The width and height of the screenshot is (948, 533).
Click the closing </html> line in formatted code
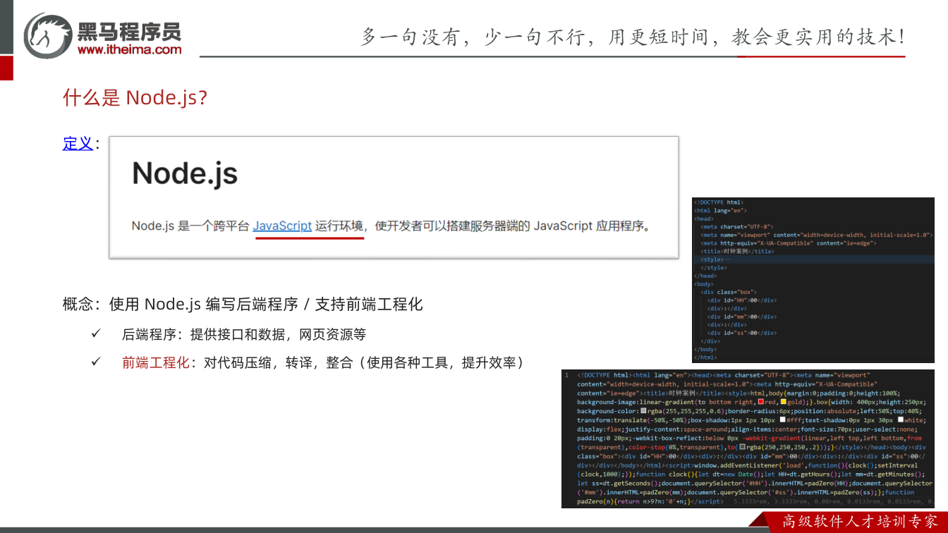706,357
